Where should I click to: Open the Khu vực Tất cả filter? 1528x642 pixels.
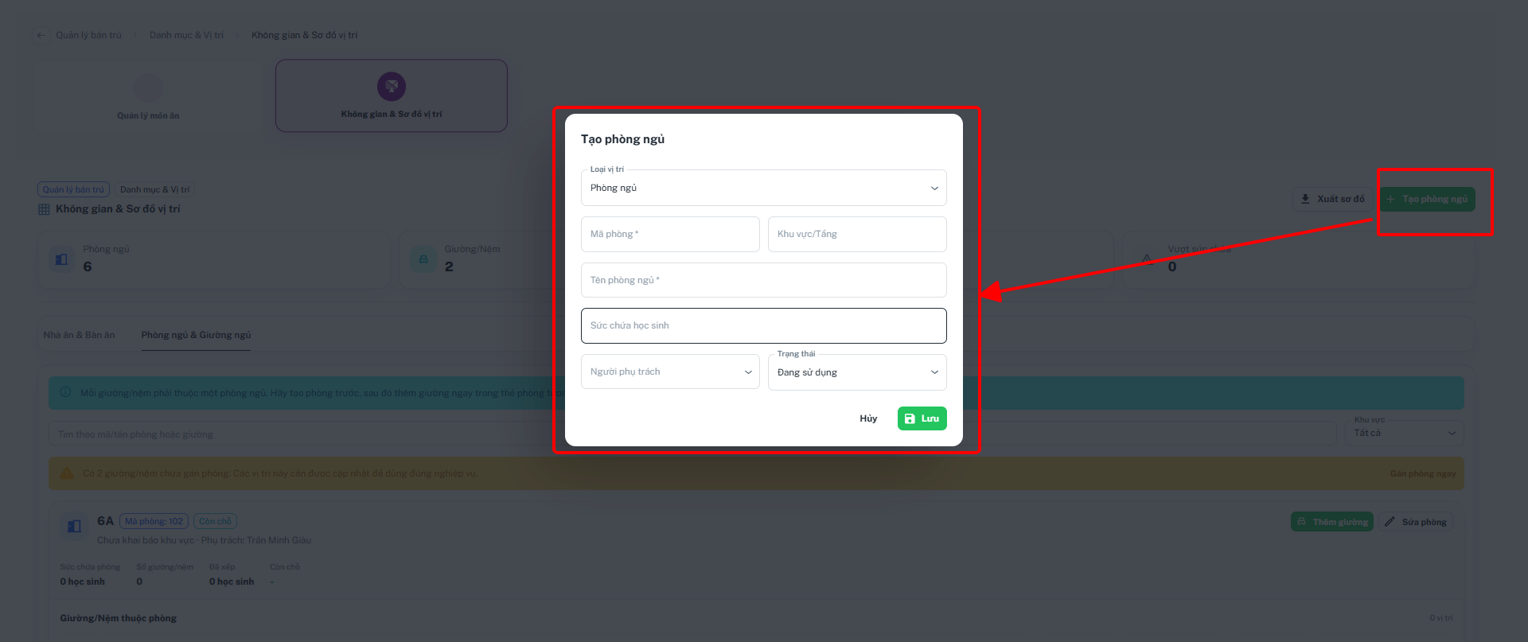(1406, 433)
